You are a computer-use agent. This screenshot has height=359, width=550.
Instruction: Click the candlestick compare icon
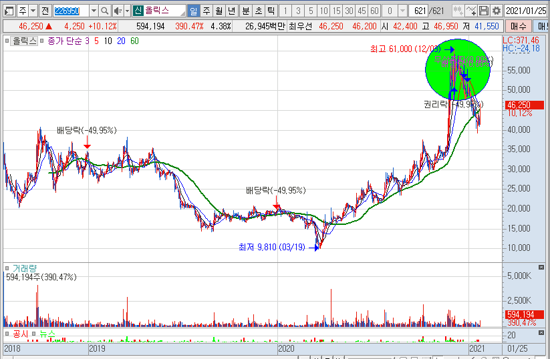(x=457, y=11)
